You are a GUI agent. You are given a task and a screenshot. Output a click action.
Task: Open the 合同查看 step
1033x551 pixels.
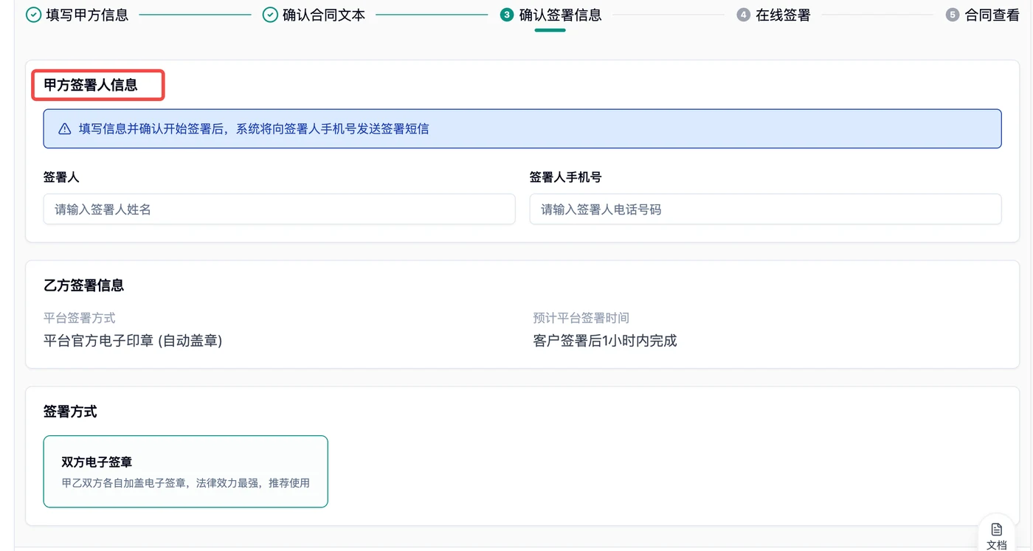(992, 15)
